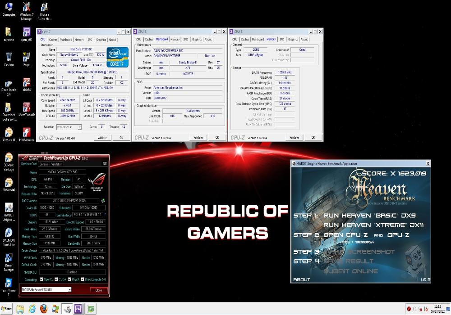Click the 1098.8 MHz DRAM frequency value
Image resolution: width=451 pixels, height=315 pixels.
(x=285, y=72)
